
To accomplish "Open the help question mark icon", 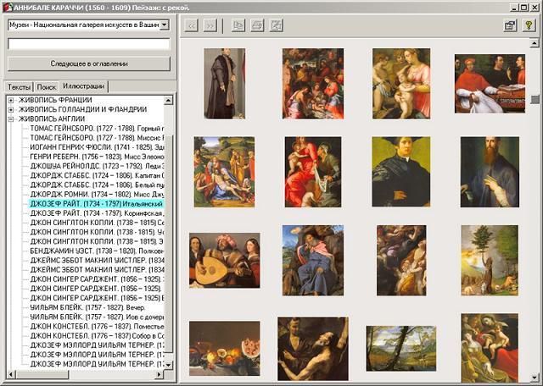I will click(x=529, y=25).
